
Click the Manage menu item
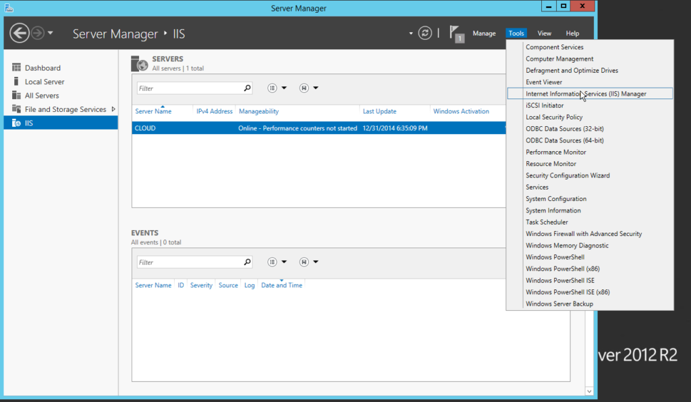[484, 32]
